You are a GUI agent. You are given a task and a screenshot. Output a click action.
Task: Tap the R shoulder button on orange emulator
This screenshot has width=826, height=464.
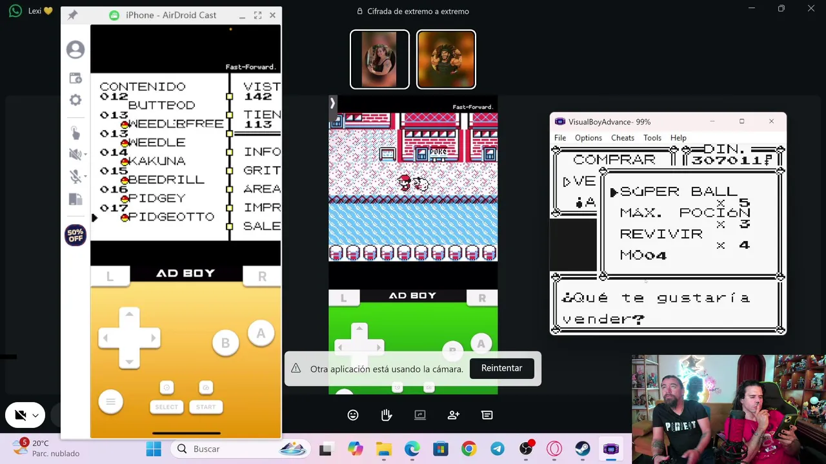pyautogui.click(x=262, y=276)
